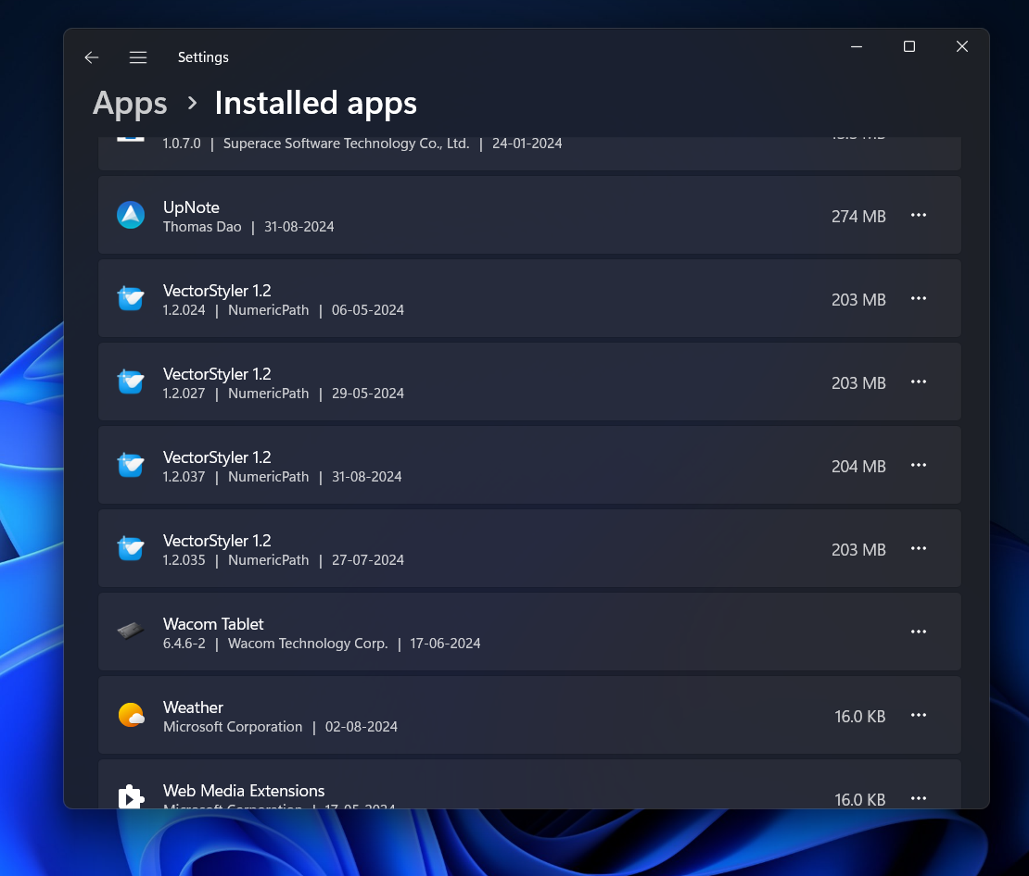Click the Web Media Extensions icon
Viewport: 1029px width, 876px height.
click(131, 796)
